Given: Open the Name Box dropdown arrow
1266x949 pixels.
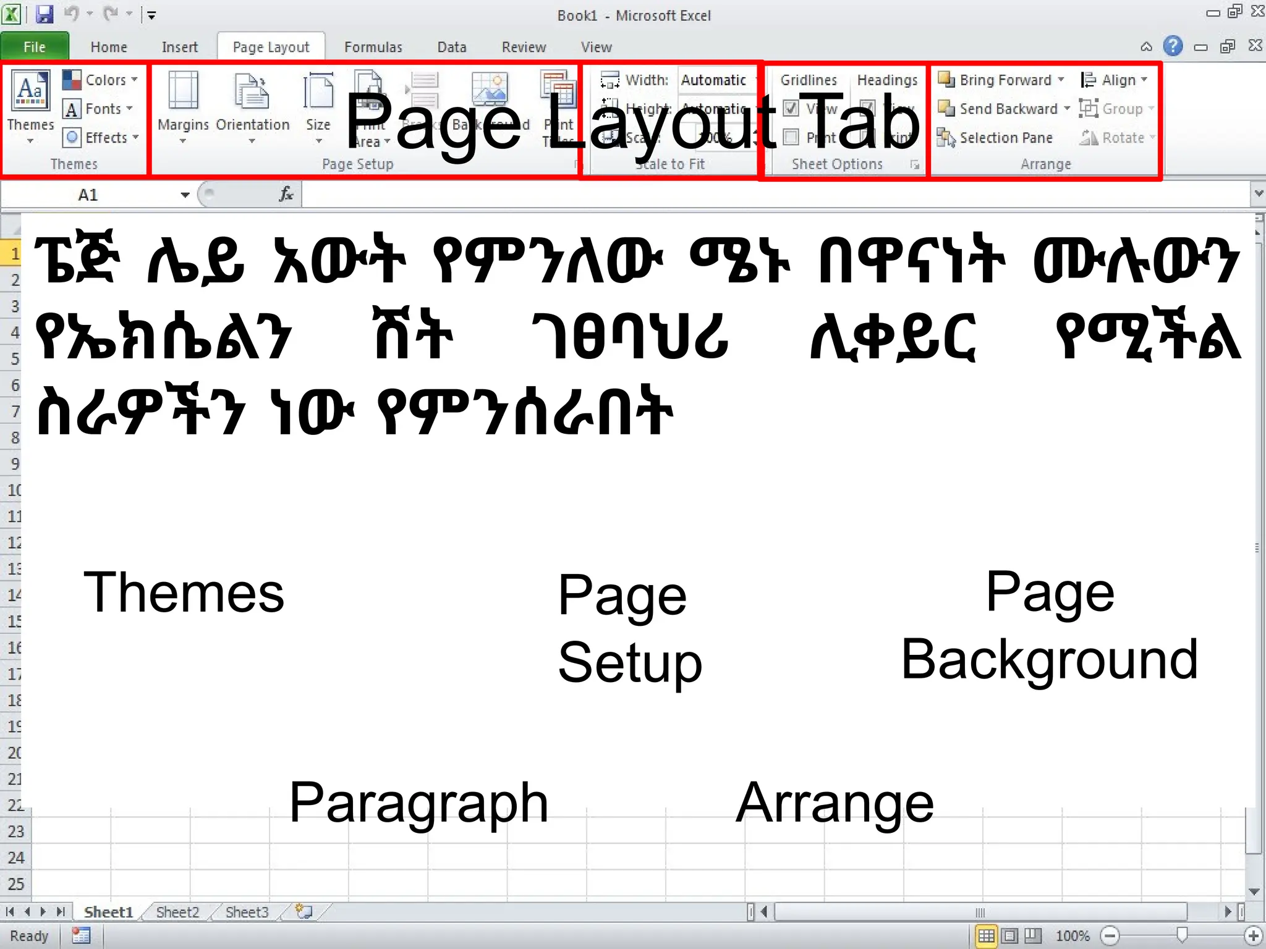Looking at the screenshot, I should click(185, 195).
